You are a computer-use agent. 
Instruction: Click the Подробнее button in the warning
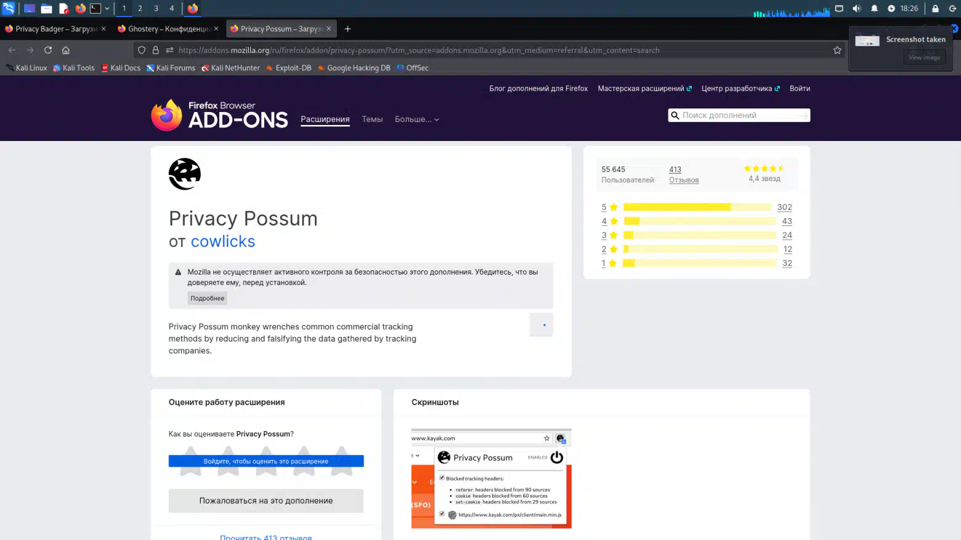click(x=208, y=298)
